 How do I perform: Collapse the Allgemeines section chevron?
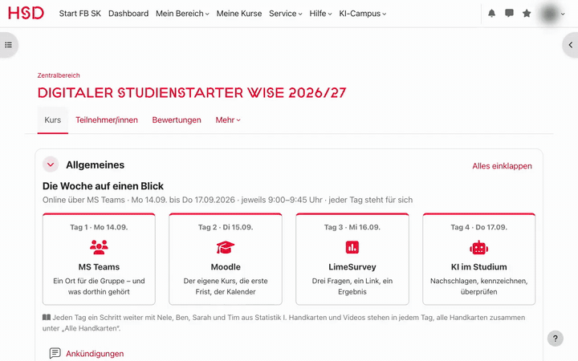51,164
